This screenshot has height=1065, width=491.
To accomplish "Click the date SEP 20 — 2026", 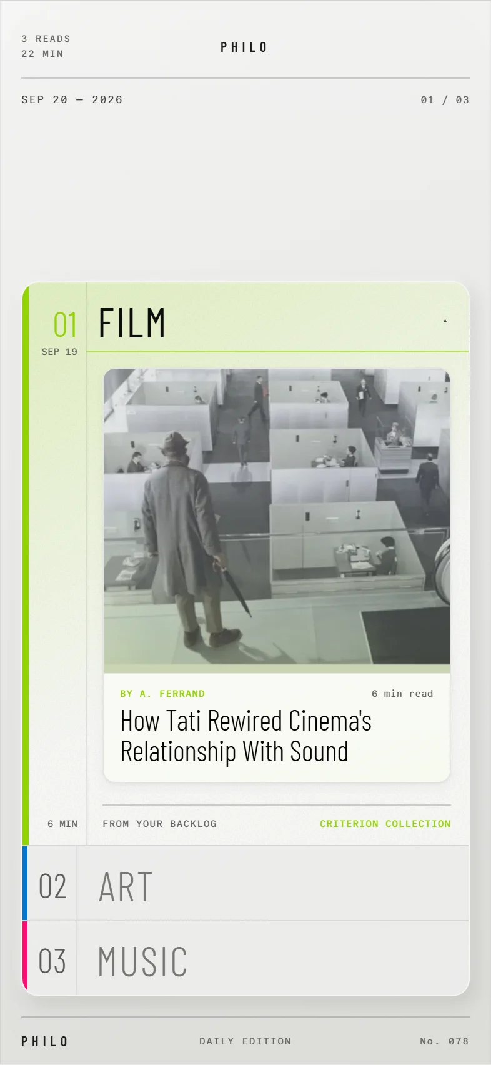I will pos(72,99).
